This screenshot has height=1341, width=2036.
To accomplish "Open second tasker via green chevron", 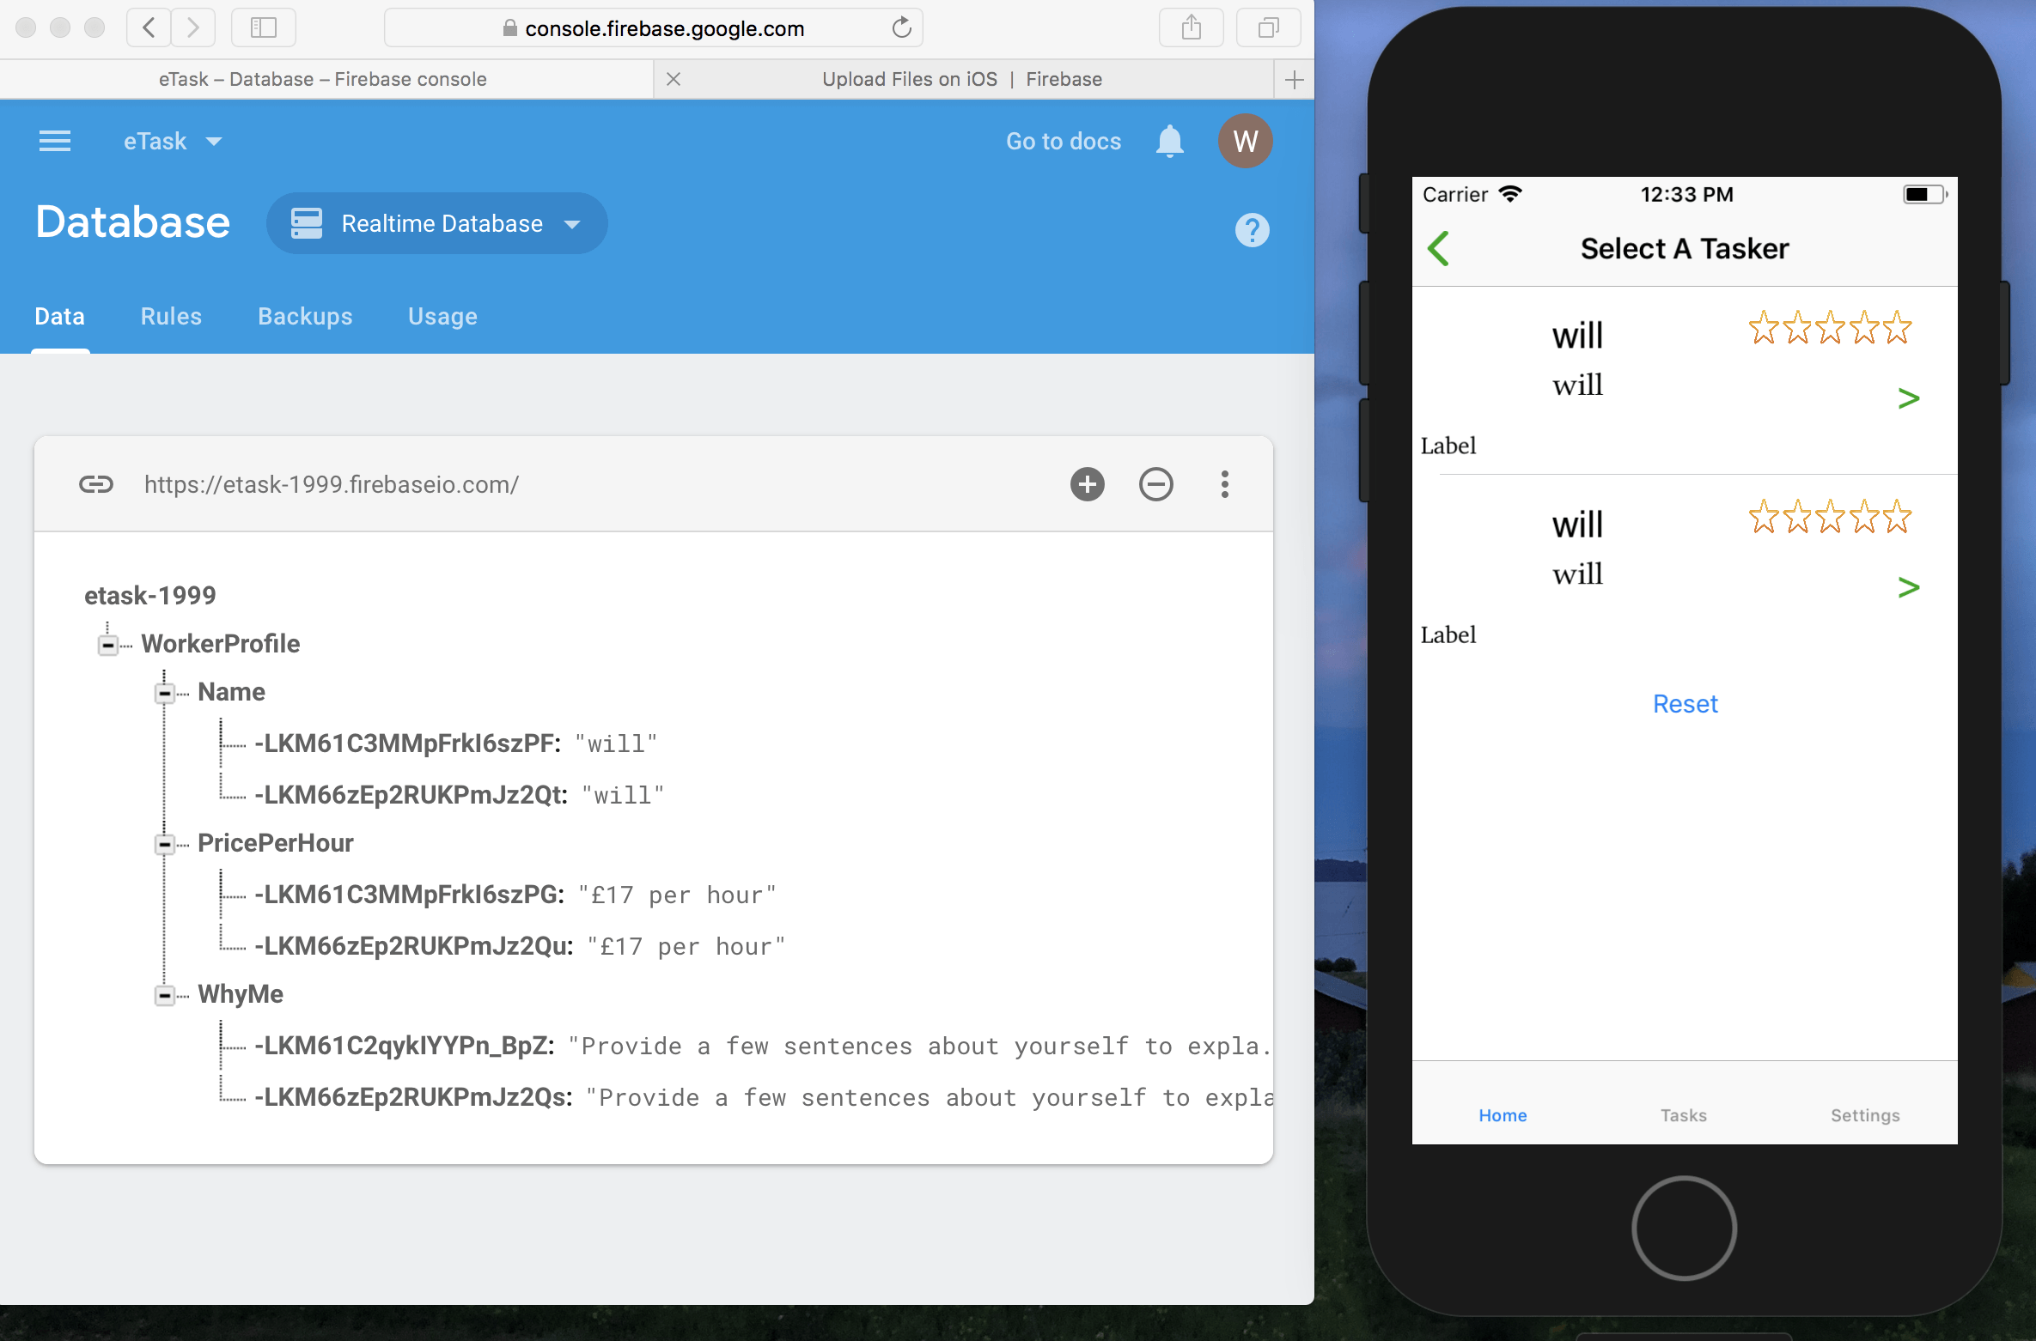I will [1908, 587].
